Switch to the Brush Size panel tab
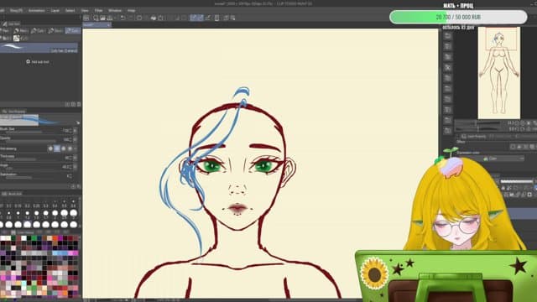The width and height of the screenshot is (537, 302). 13,194
